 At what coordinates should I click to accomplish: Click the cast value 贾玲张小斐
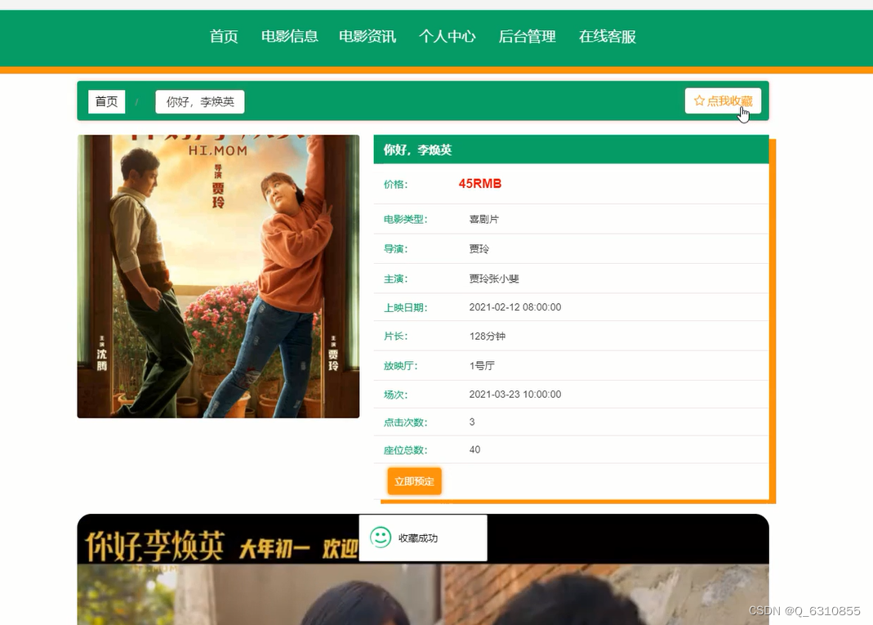point(494,279)
